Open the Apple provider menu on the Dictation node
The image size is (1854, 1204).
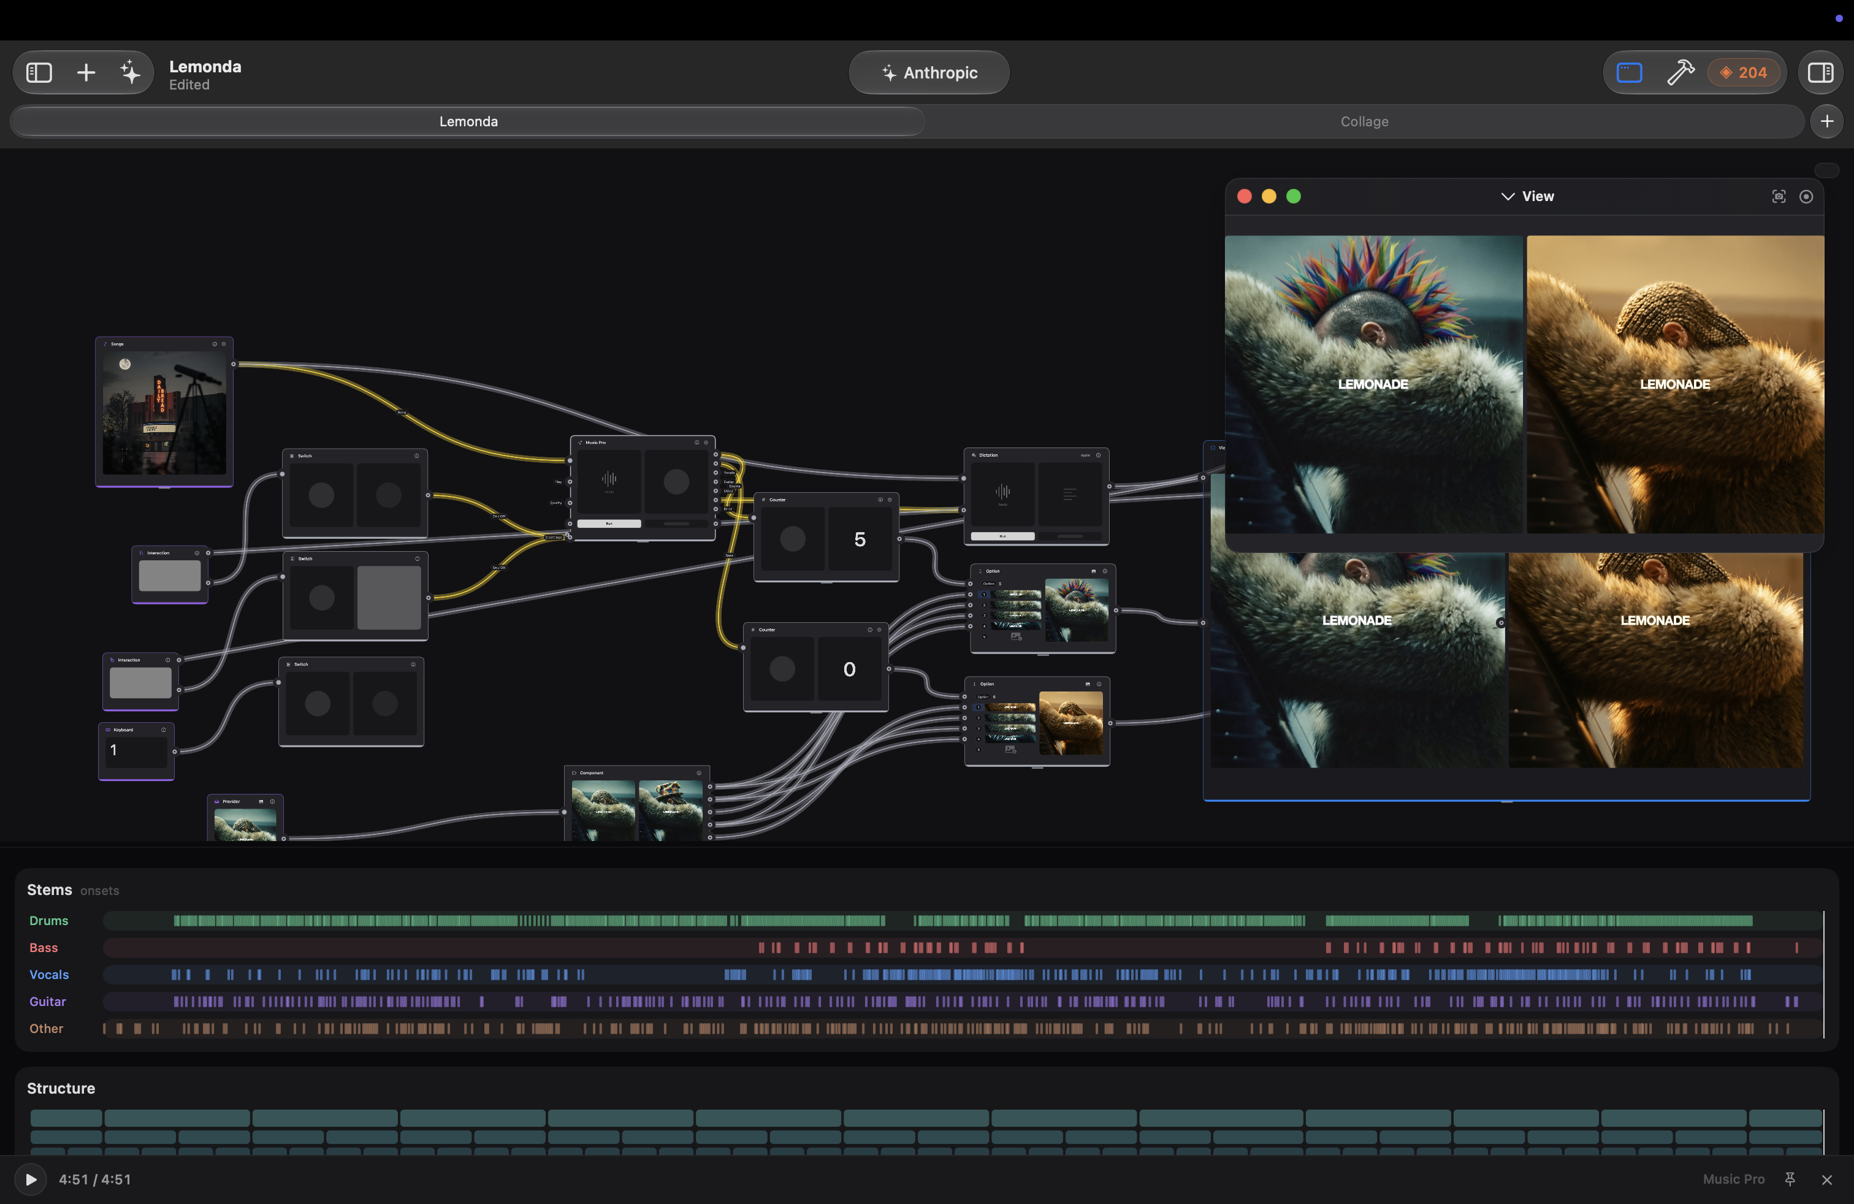click(1085, 455)
